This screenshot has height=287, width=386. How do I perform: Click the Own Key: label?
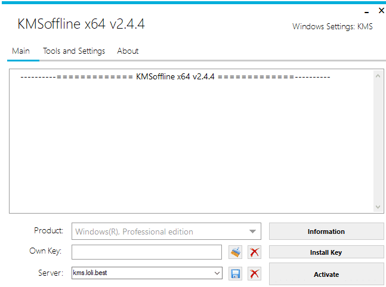(x=45, y=251)
